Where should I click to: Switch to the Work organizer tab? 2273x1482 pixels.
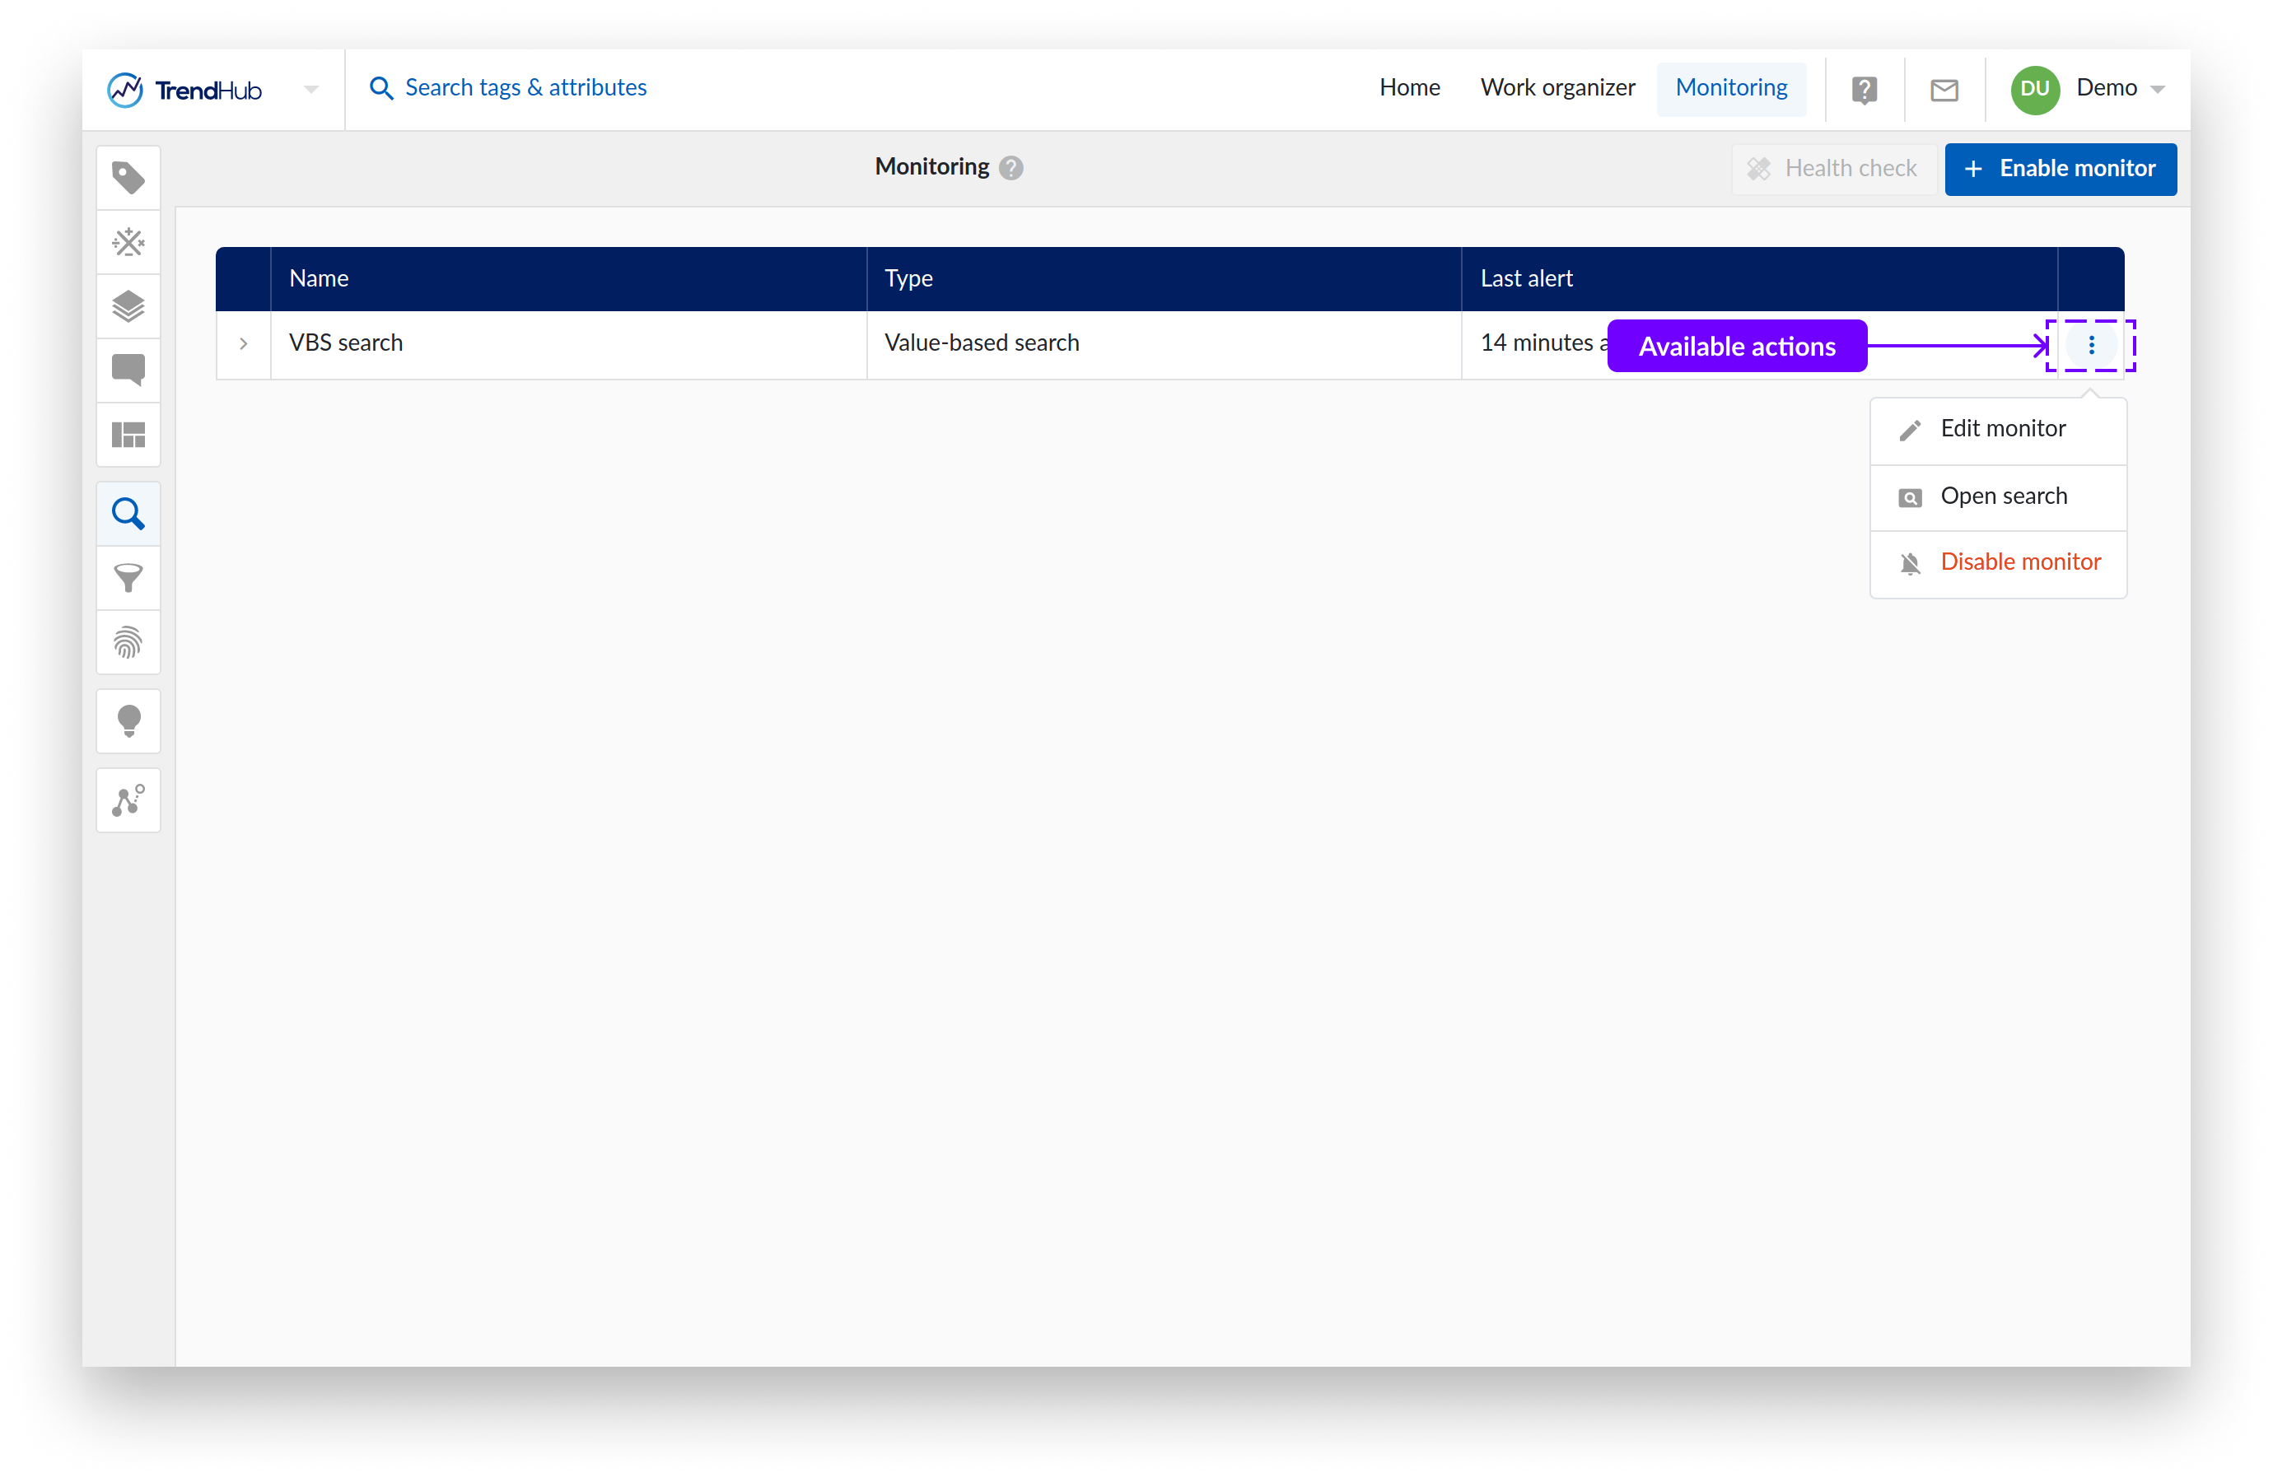point(1557,88)
